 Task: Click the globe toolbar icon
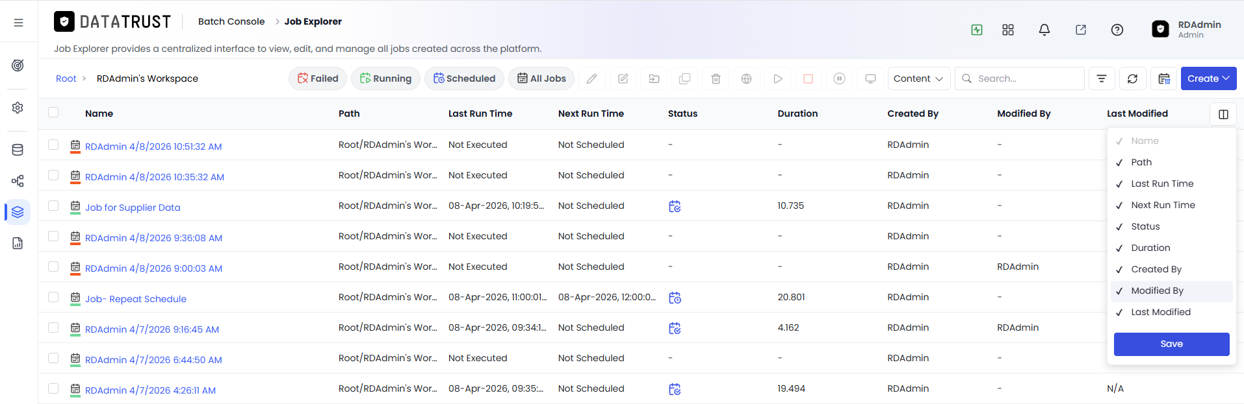point(747,78)
